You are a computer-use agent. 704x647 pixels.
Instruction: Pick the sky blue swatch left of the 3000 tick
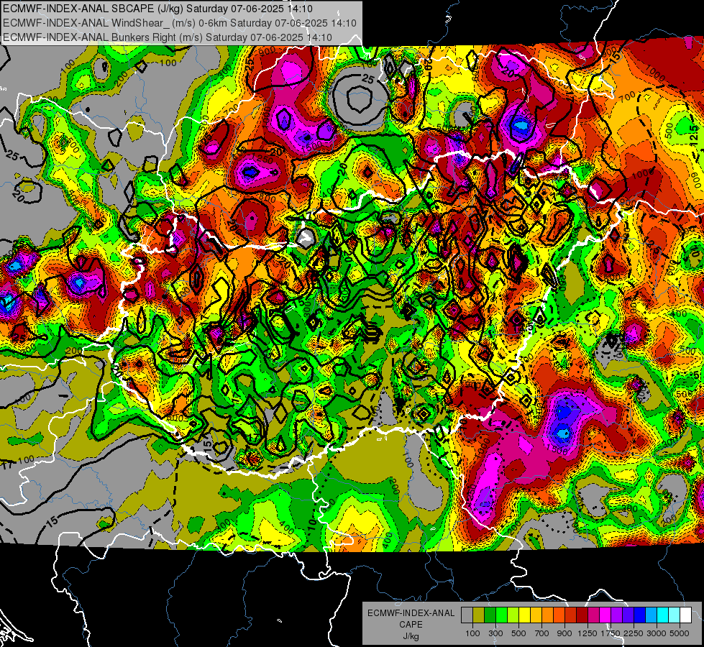(x=652, y=615)
